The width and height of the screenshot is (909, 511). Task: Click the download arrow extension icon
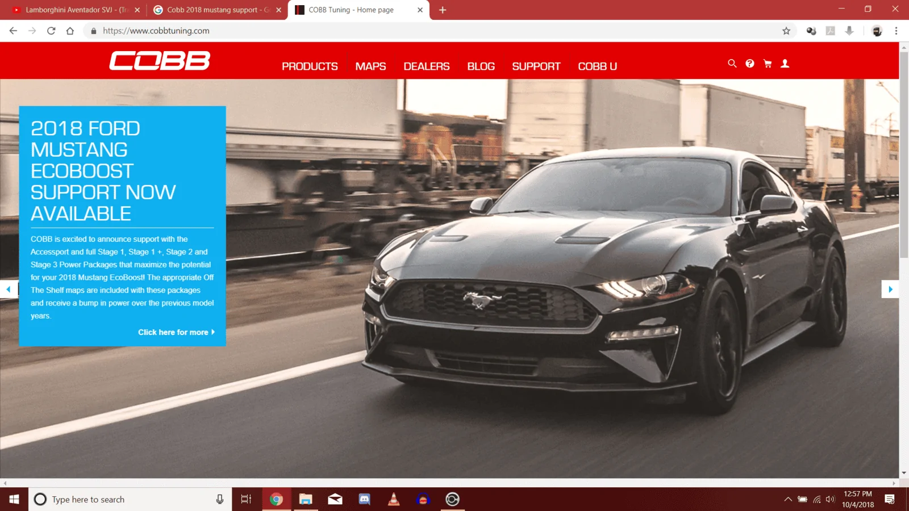(x=849, y=31)
